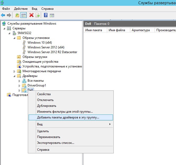Image resolution: width=176 pixels, height=165 pixels.
Task: Collapse the Драйверы node
Action: click(14, 76)
